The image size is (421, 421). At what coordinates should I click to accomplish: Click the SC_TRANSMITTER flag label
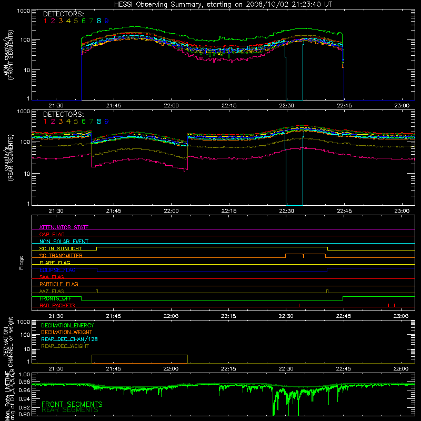pos(61,255)
